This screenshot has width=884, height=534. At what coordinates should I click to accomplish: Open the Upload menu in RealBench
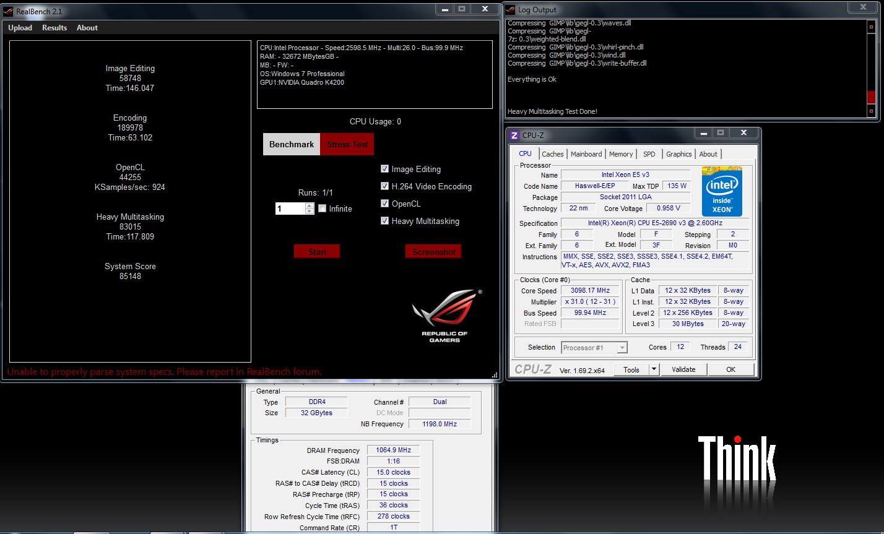pyautogui.click(x=20, y=28)
